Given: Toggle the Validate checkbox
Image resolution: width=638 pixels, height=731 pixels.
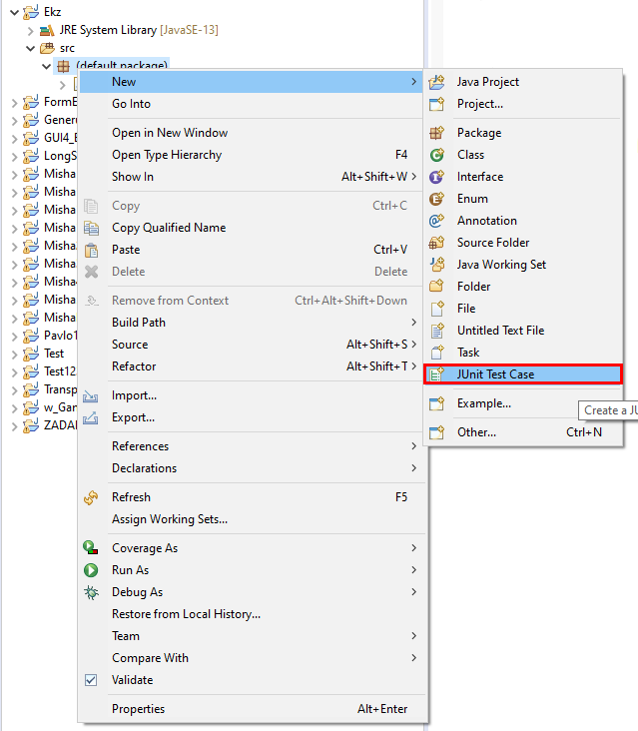Looking at the screenshot, I should point(91,680).
